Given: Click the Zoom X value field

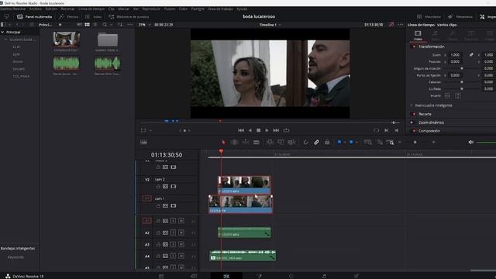Looking at the screenshot, I should [x=455, y=55].
